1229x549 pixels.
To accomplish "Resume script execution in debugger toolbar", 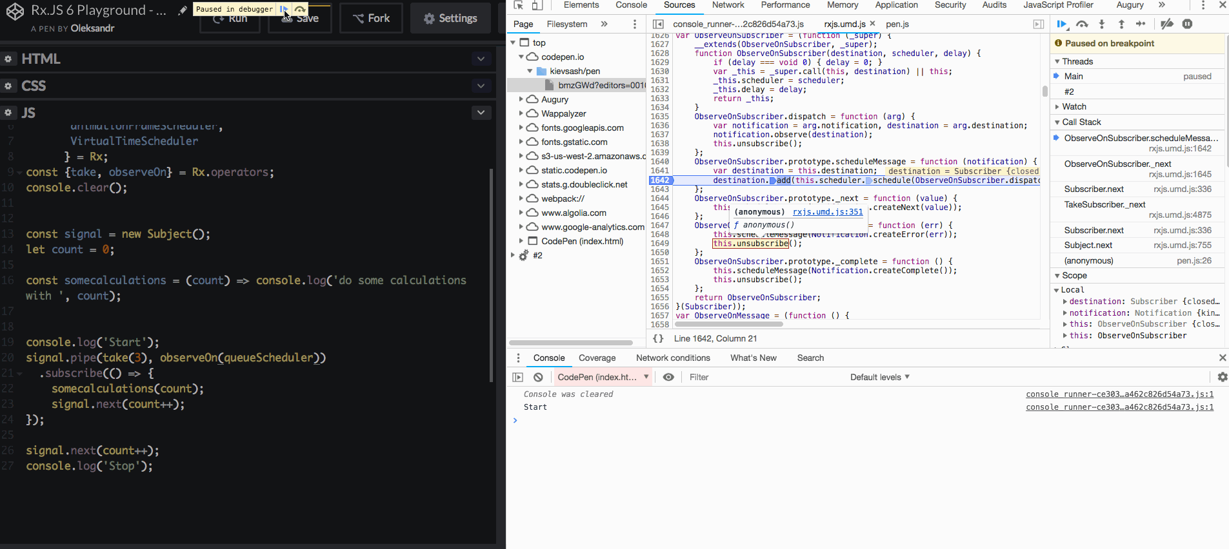I will [x=1062, y=24].
